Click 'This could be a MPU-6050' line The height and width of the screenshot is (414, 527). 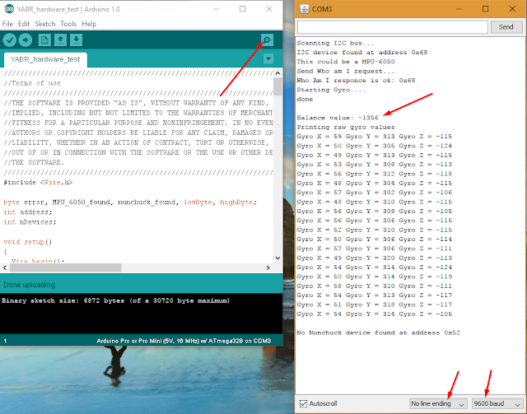(346, 62)
